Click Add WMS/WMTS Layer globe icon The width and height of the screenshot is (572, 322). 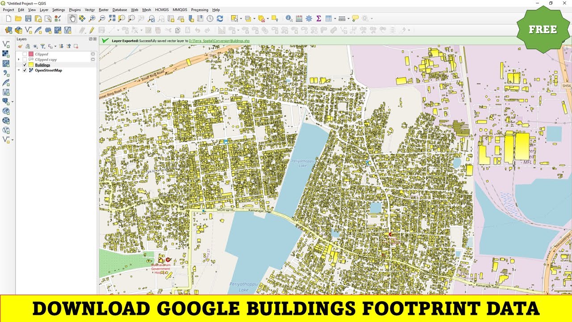6,111
